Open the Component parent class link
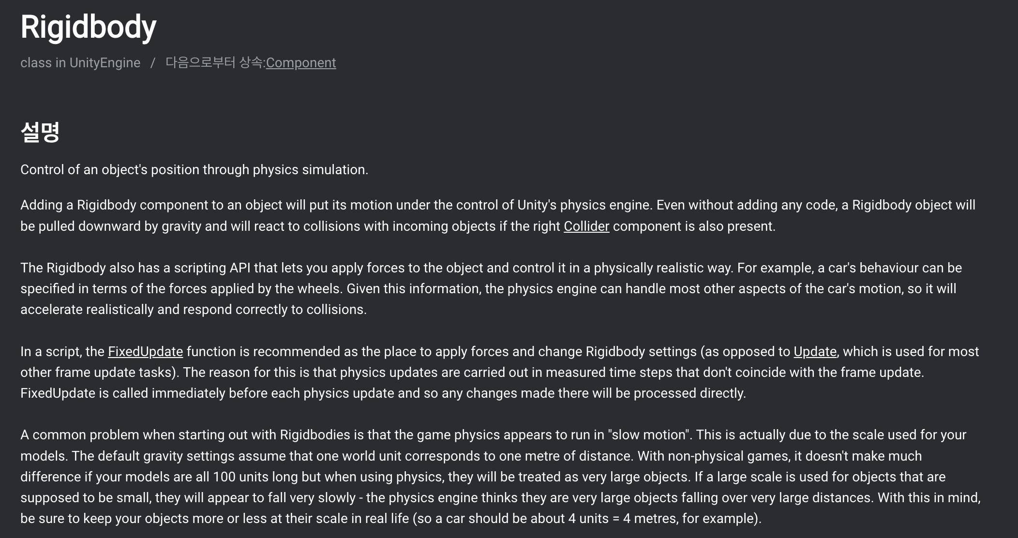The height and width of the screenshot is (538, 1018). (x=301, y=63)
